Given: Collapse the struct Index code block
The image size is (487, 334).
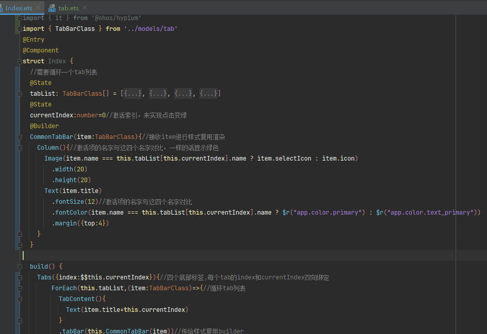Looking at the screenshot, I should tap(20, 61).
